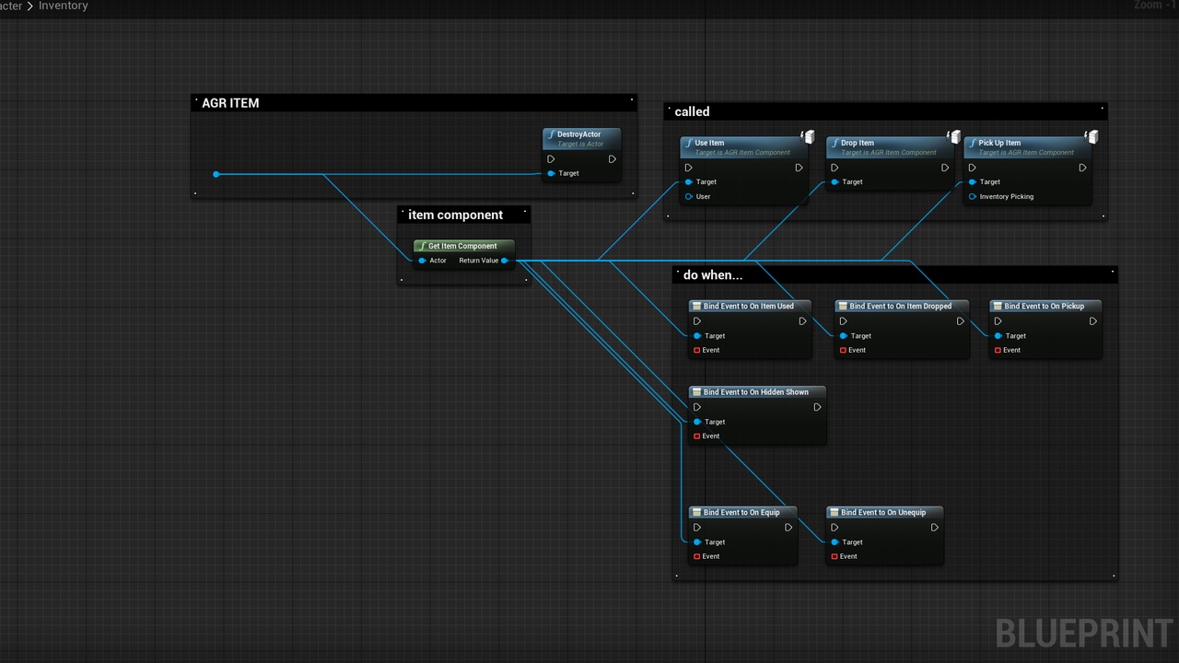Screen dimensions: 1179x663
Task: Click Inventory Picking pin on Pick Up Item
Action: point(972,196)
